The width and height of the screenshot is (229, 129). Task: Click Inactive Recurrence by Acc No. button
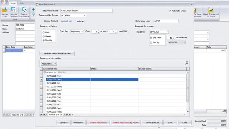coord(126,123)
